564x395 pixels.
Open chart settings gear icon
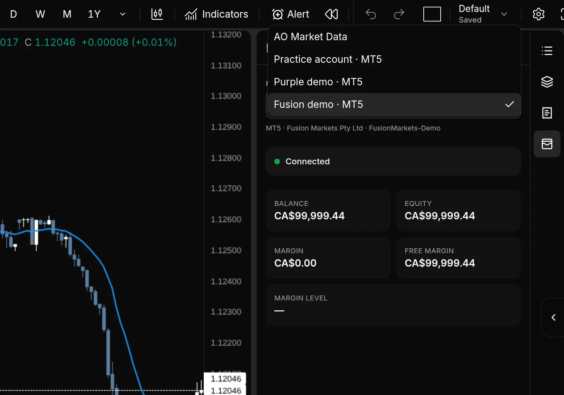[538, 14]
